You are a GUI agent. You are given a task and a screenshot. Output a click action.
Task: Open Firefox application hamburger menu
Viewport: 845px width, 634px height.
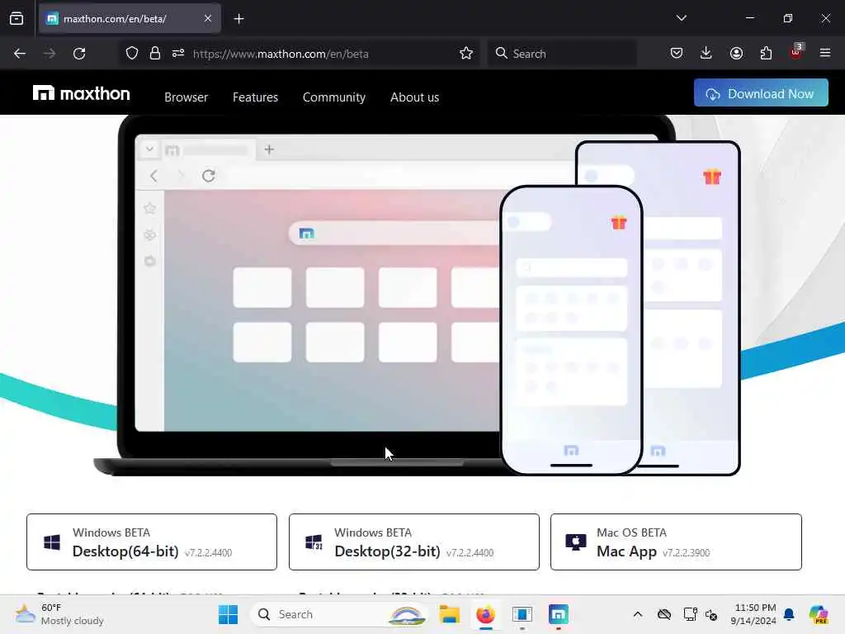(825, 53)
